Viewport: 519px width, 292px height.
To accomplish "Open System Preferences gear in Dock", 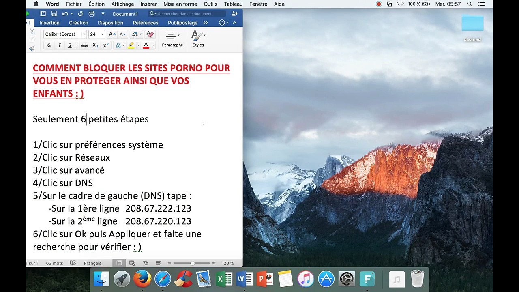I will [347, 279].
